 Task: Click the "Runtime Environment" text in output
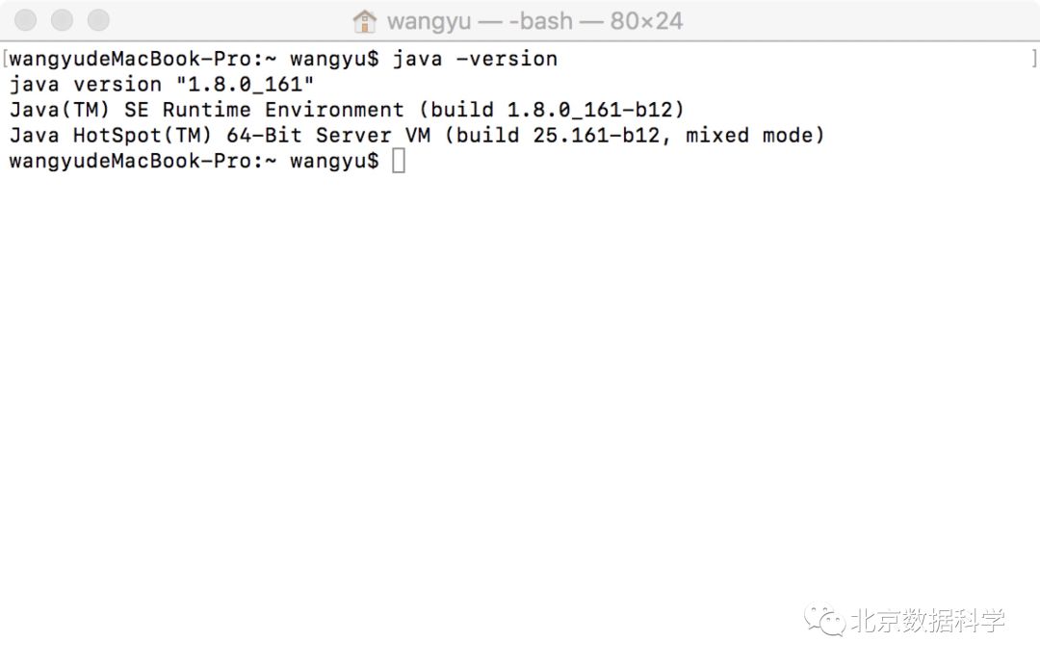[x=283, y=110]
